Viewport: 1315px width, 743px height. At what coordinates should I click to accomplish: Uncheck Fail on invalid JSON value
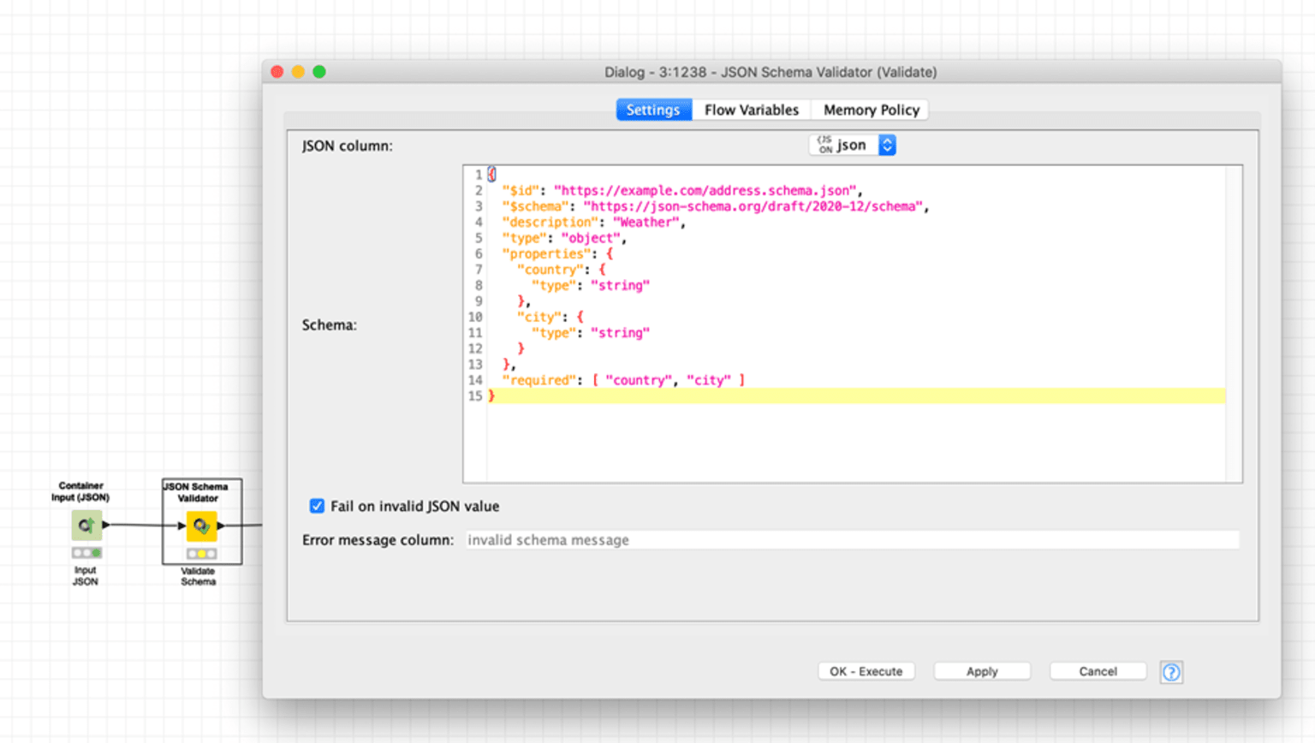coord(317,506)
